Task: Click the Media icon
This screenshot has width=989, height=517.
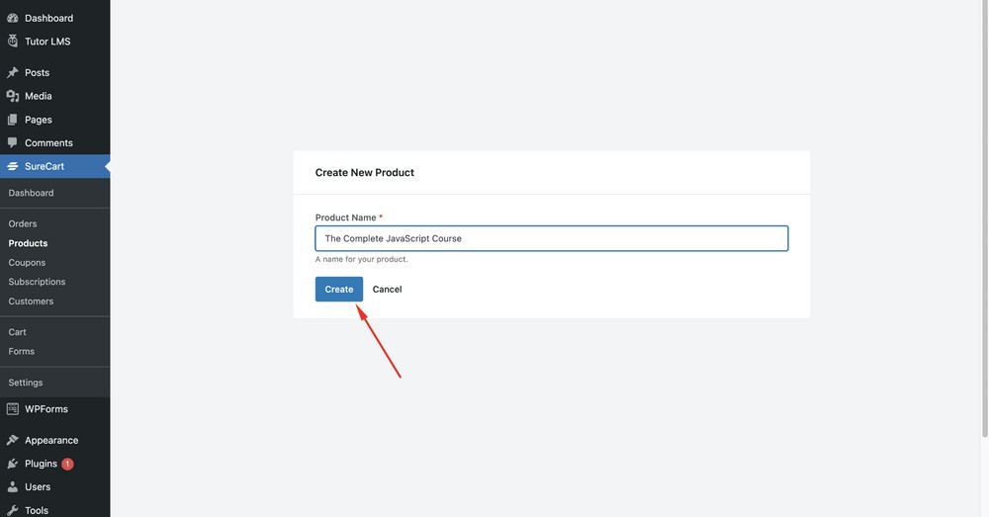Action: click(13, 96)
